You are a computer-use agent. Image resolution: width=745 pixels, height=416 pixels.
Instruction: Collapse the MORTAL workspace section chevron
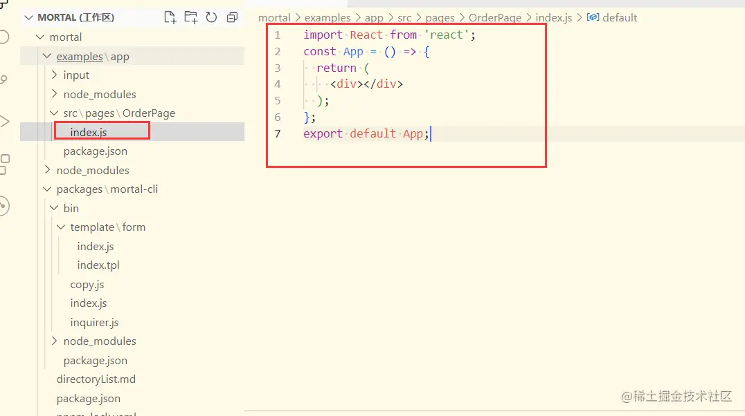[x=29, y=17]
